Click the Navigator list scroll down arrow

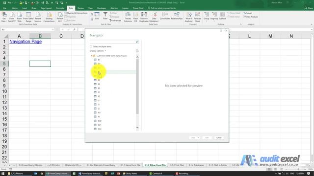point(137,127)
